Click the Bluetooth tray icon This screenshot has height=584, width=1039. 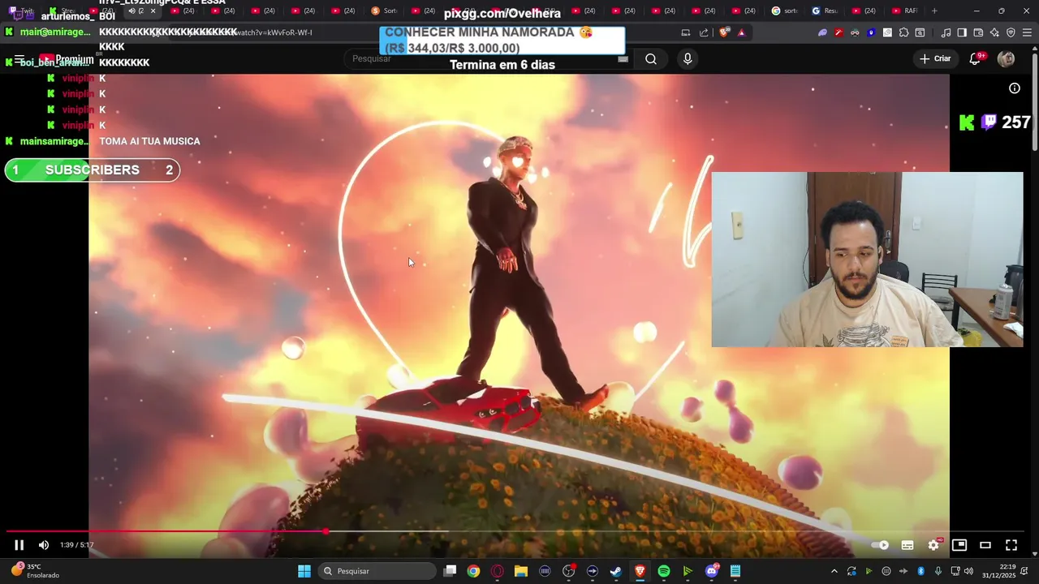[921, 571]
